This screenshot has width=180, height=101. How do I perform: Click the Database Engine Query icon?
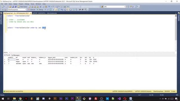pos(29,7)
